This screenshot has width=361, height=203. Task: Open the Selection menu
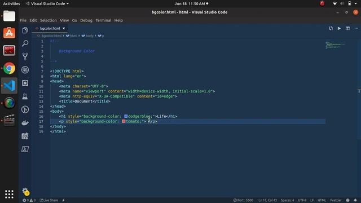tap(49, 20)
